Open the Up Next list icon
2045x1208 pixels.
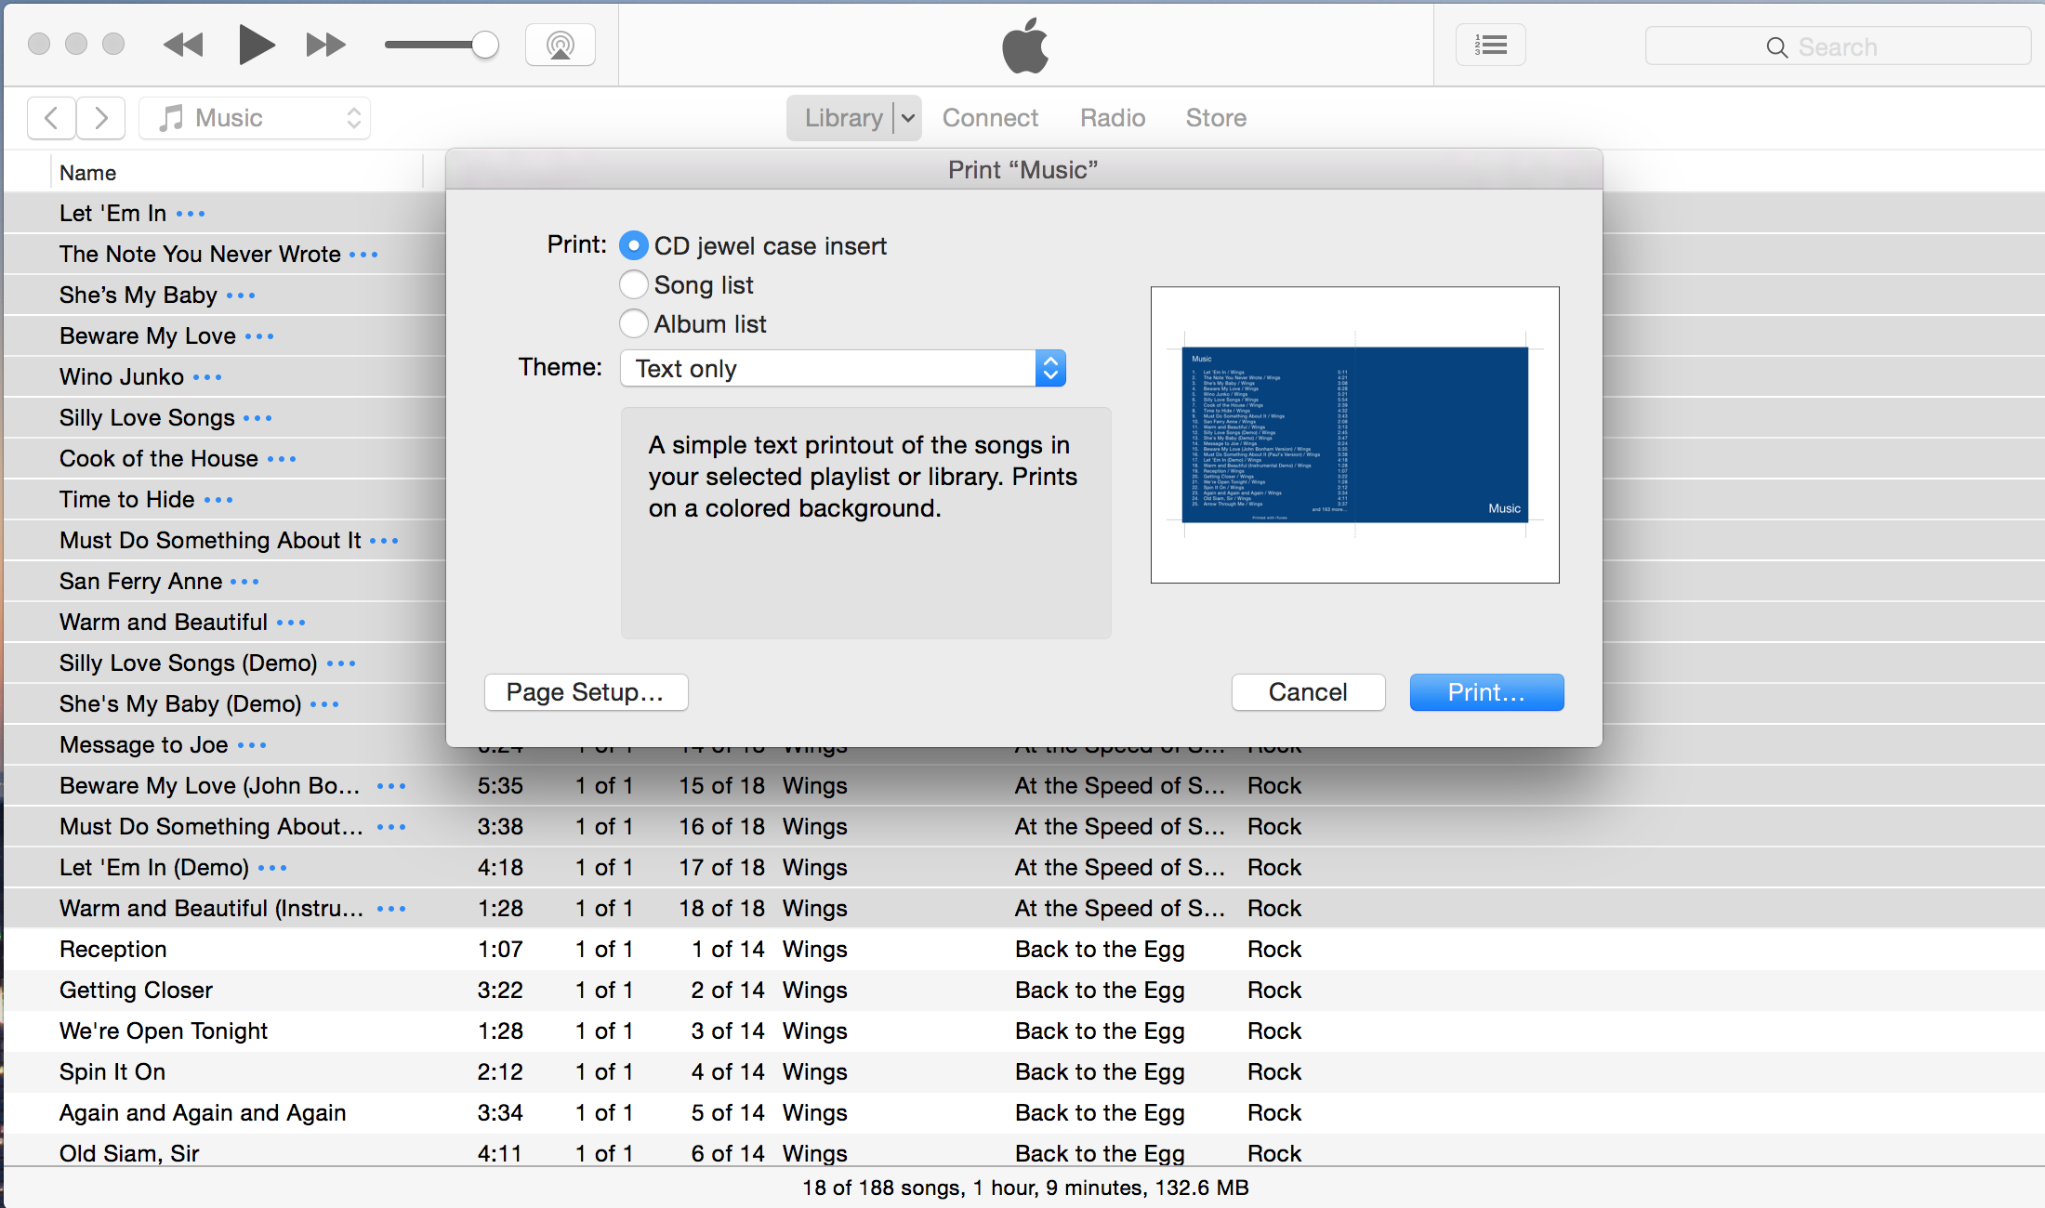click(1491, 45)
